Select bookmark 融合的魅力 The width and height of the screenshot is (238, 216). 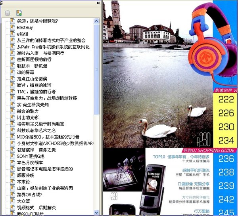pos(28,111)
